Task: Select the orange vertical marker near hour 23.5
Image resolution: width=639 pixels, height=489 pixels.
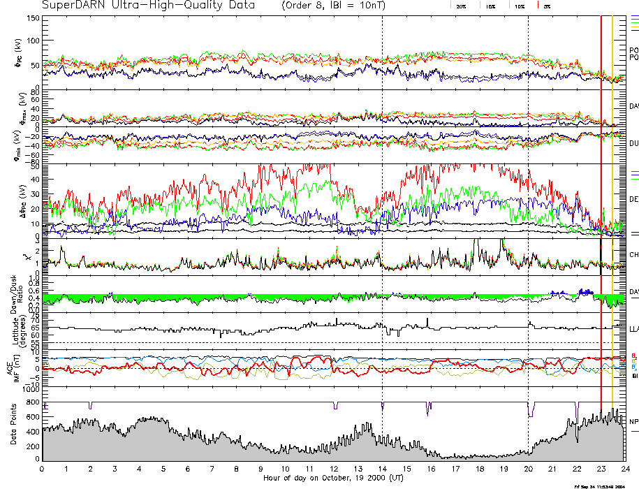Action: (x=612, y=210)
